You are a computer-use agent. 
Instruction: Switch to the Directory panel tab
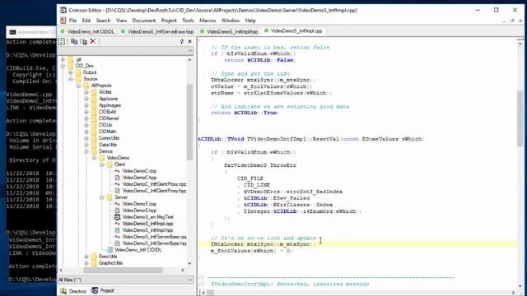(73, 291)
